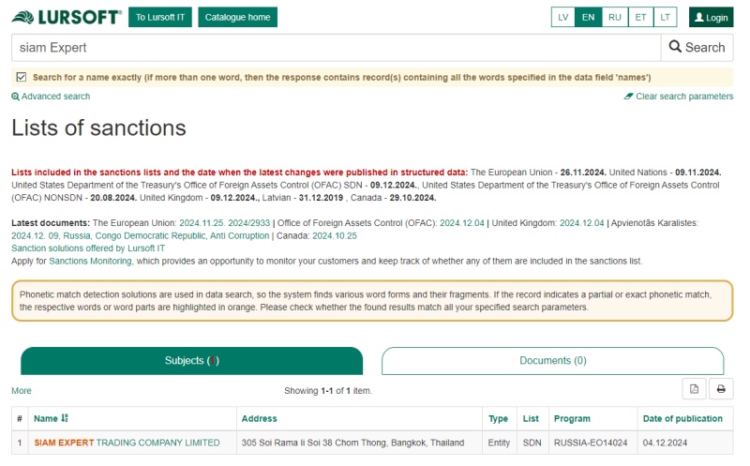The height and width of the screenshot is (466, 750).
Task: Clear search parameters with eraser link
Action: [x=678, y=97]
